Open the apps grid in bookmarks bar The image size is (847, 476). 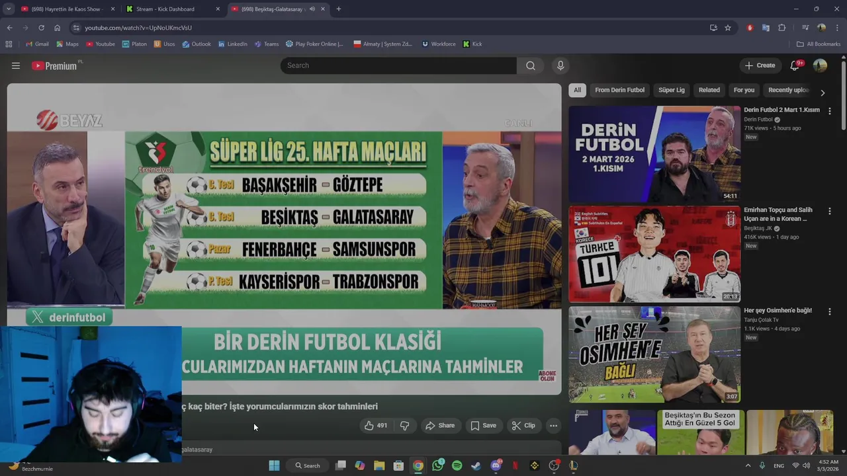(9, 44)
